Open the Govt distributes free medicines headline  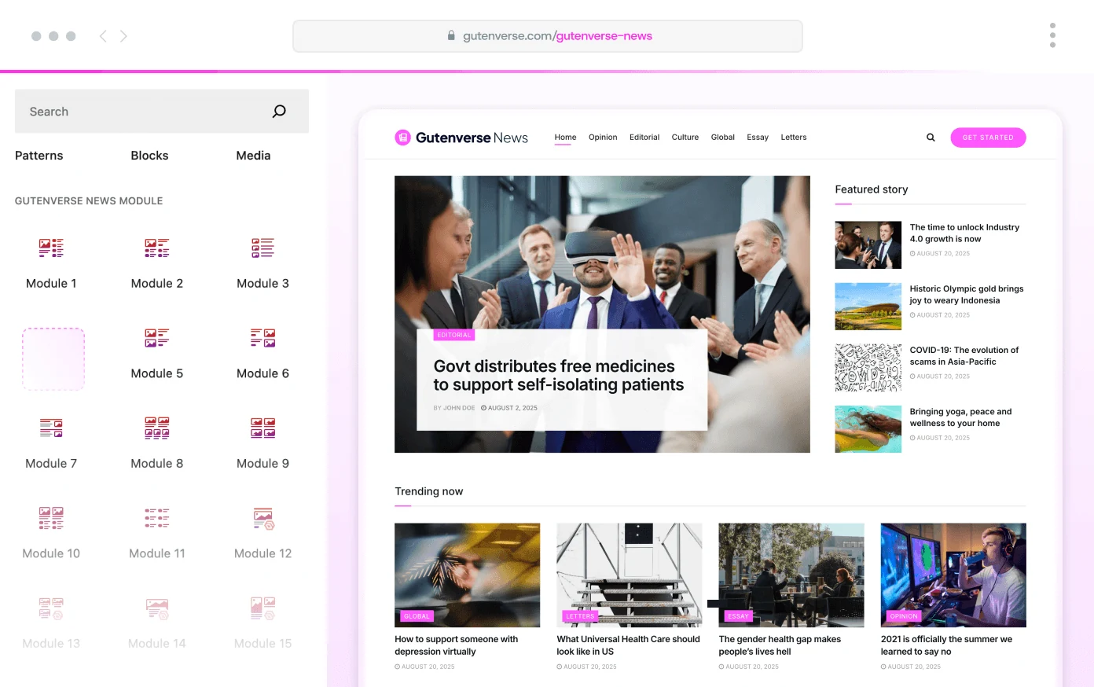(558, 376)
